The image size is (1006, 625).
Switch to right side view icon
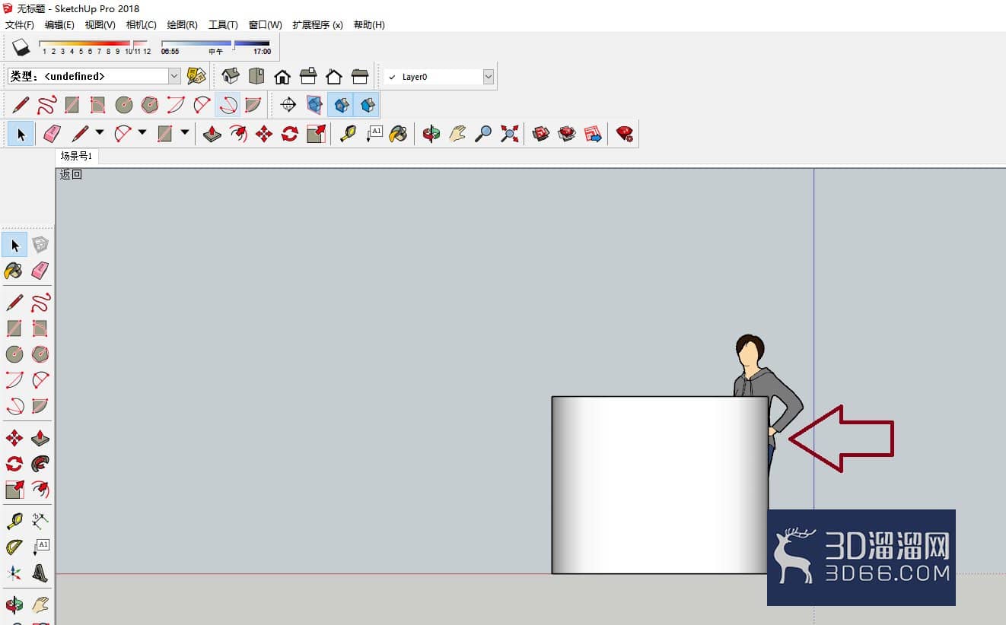click(308, 76)
